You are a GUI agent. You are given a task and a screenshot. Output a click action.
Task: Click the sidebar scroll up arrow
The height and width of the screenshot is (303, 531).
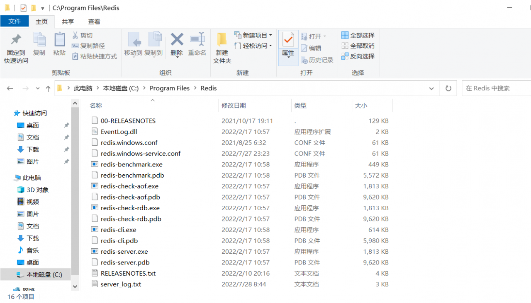pyautogui.click(x=75, y=103)
